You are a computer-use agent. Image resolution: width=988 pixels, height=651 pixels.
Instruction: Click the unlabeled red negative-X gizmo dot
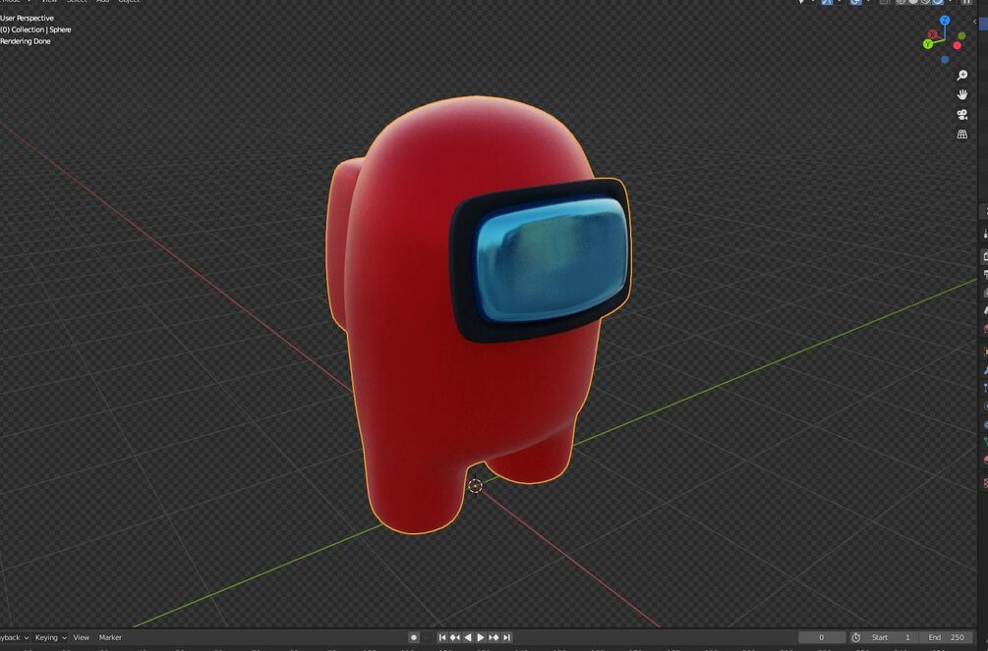pyautogui.click(x=958, y=46)
